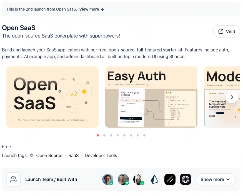Click the Free pricing label
The image size is (243, 196).
(x=6, y=147)
